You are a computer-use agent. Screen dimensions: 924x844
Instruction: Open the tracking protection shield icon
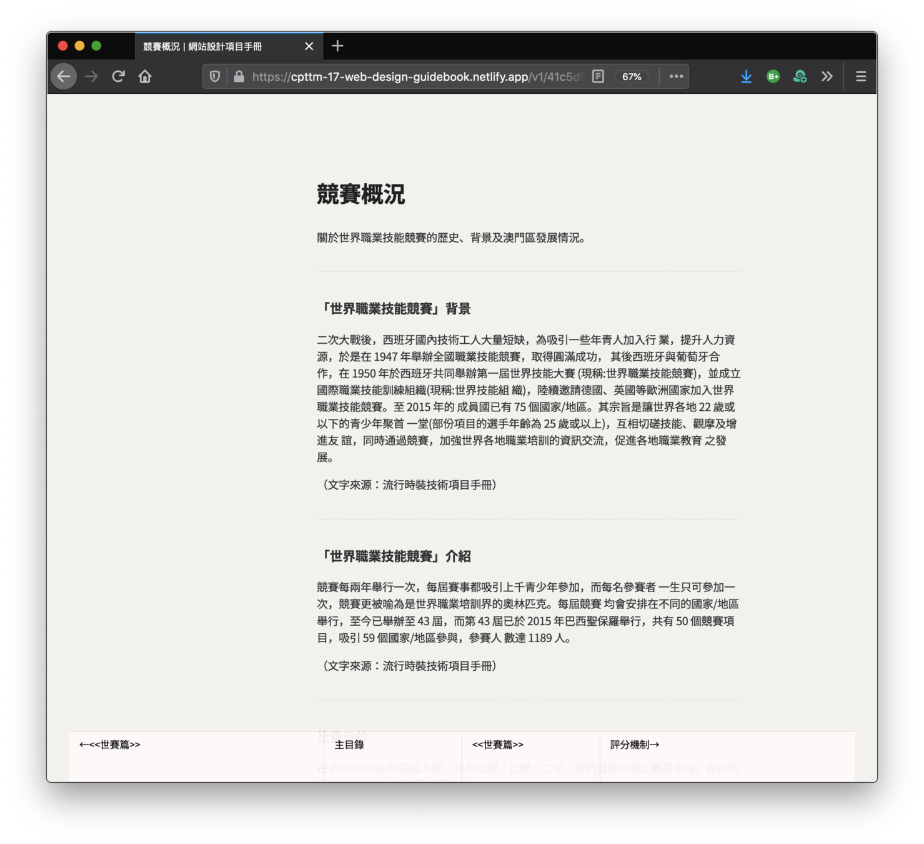point(215,77)
